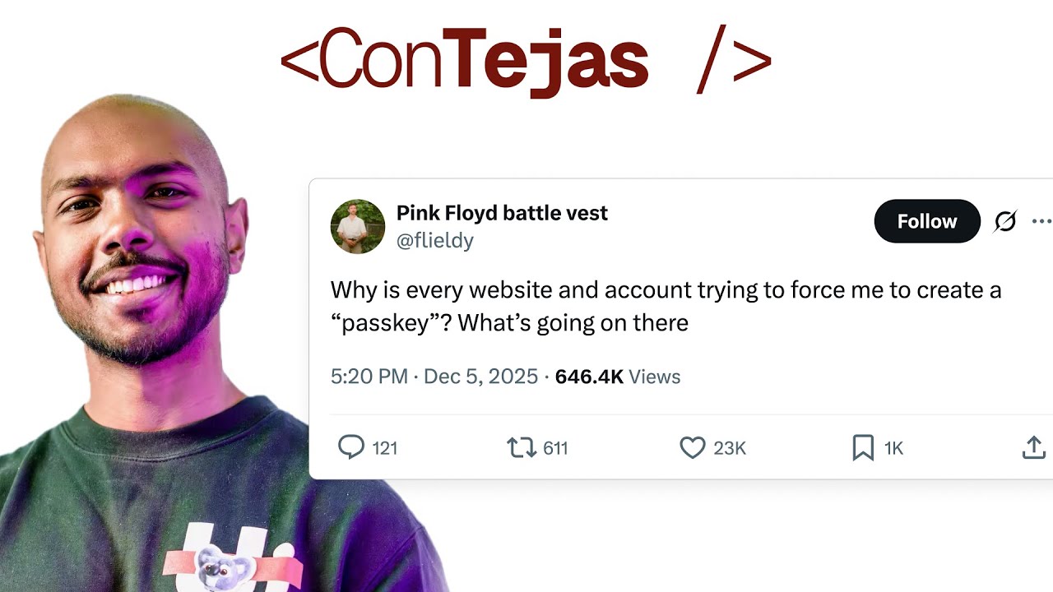
Task: Click the reply speech bubble icon
Action: [351, 447]
